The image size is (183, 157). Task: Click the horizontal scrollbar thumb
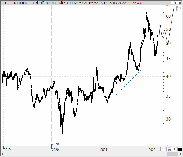172,154
